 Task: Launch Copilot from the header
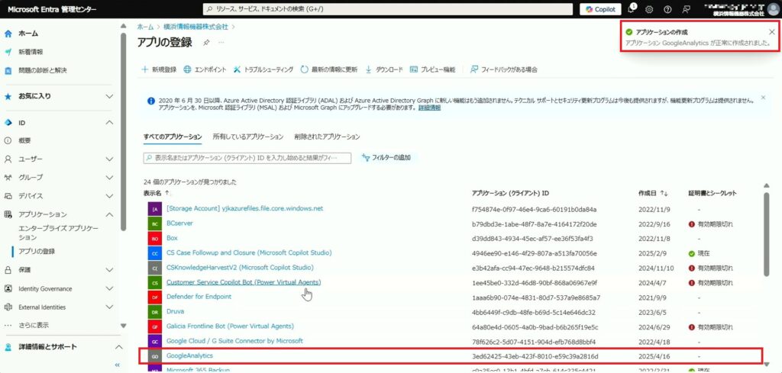click(600, 9)
